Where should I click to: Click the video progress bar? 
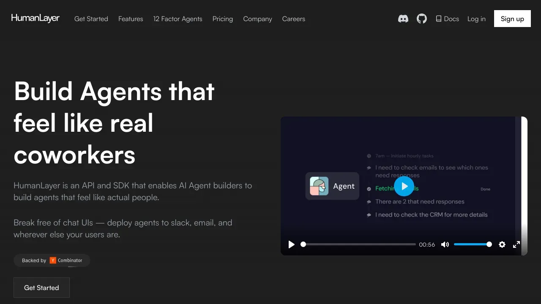click(x=358, y=244)
